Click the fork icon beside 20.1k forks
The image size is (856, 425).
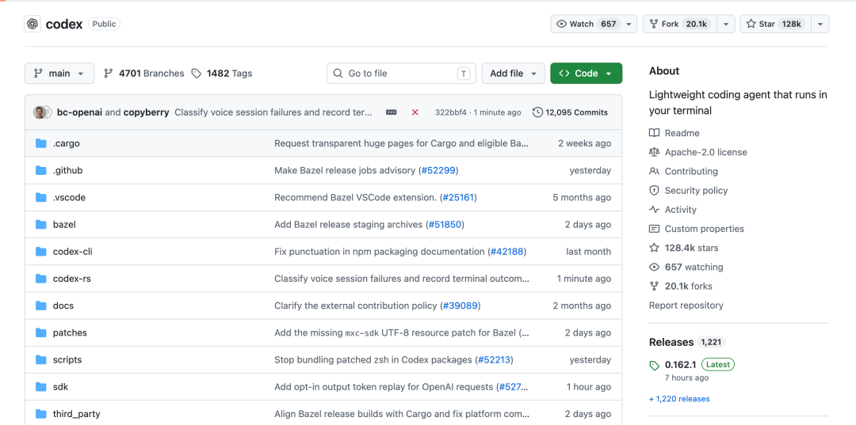click(654, 286)
